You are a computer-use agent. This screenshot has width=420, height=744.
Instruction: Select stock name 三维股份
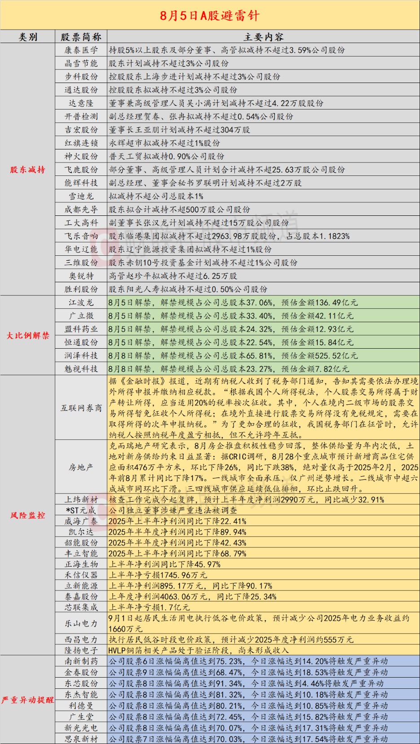click(x=81, y=263)
